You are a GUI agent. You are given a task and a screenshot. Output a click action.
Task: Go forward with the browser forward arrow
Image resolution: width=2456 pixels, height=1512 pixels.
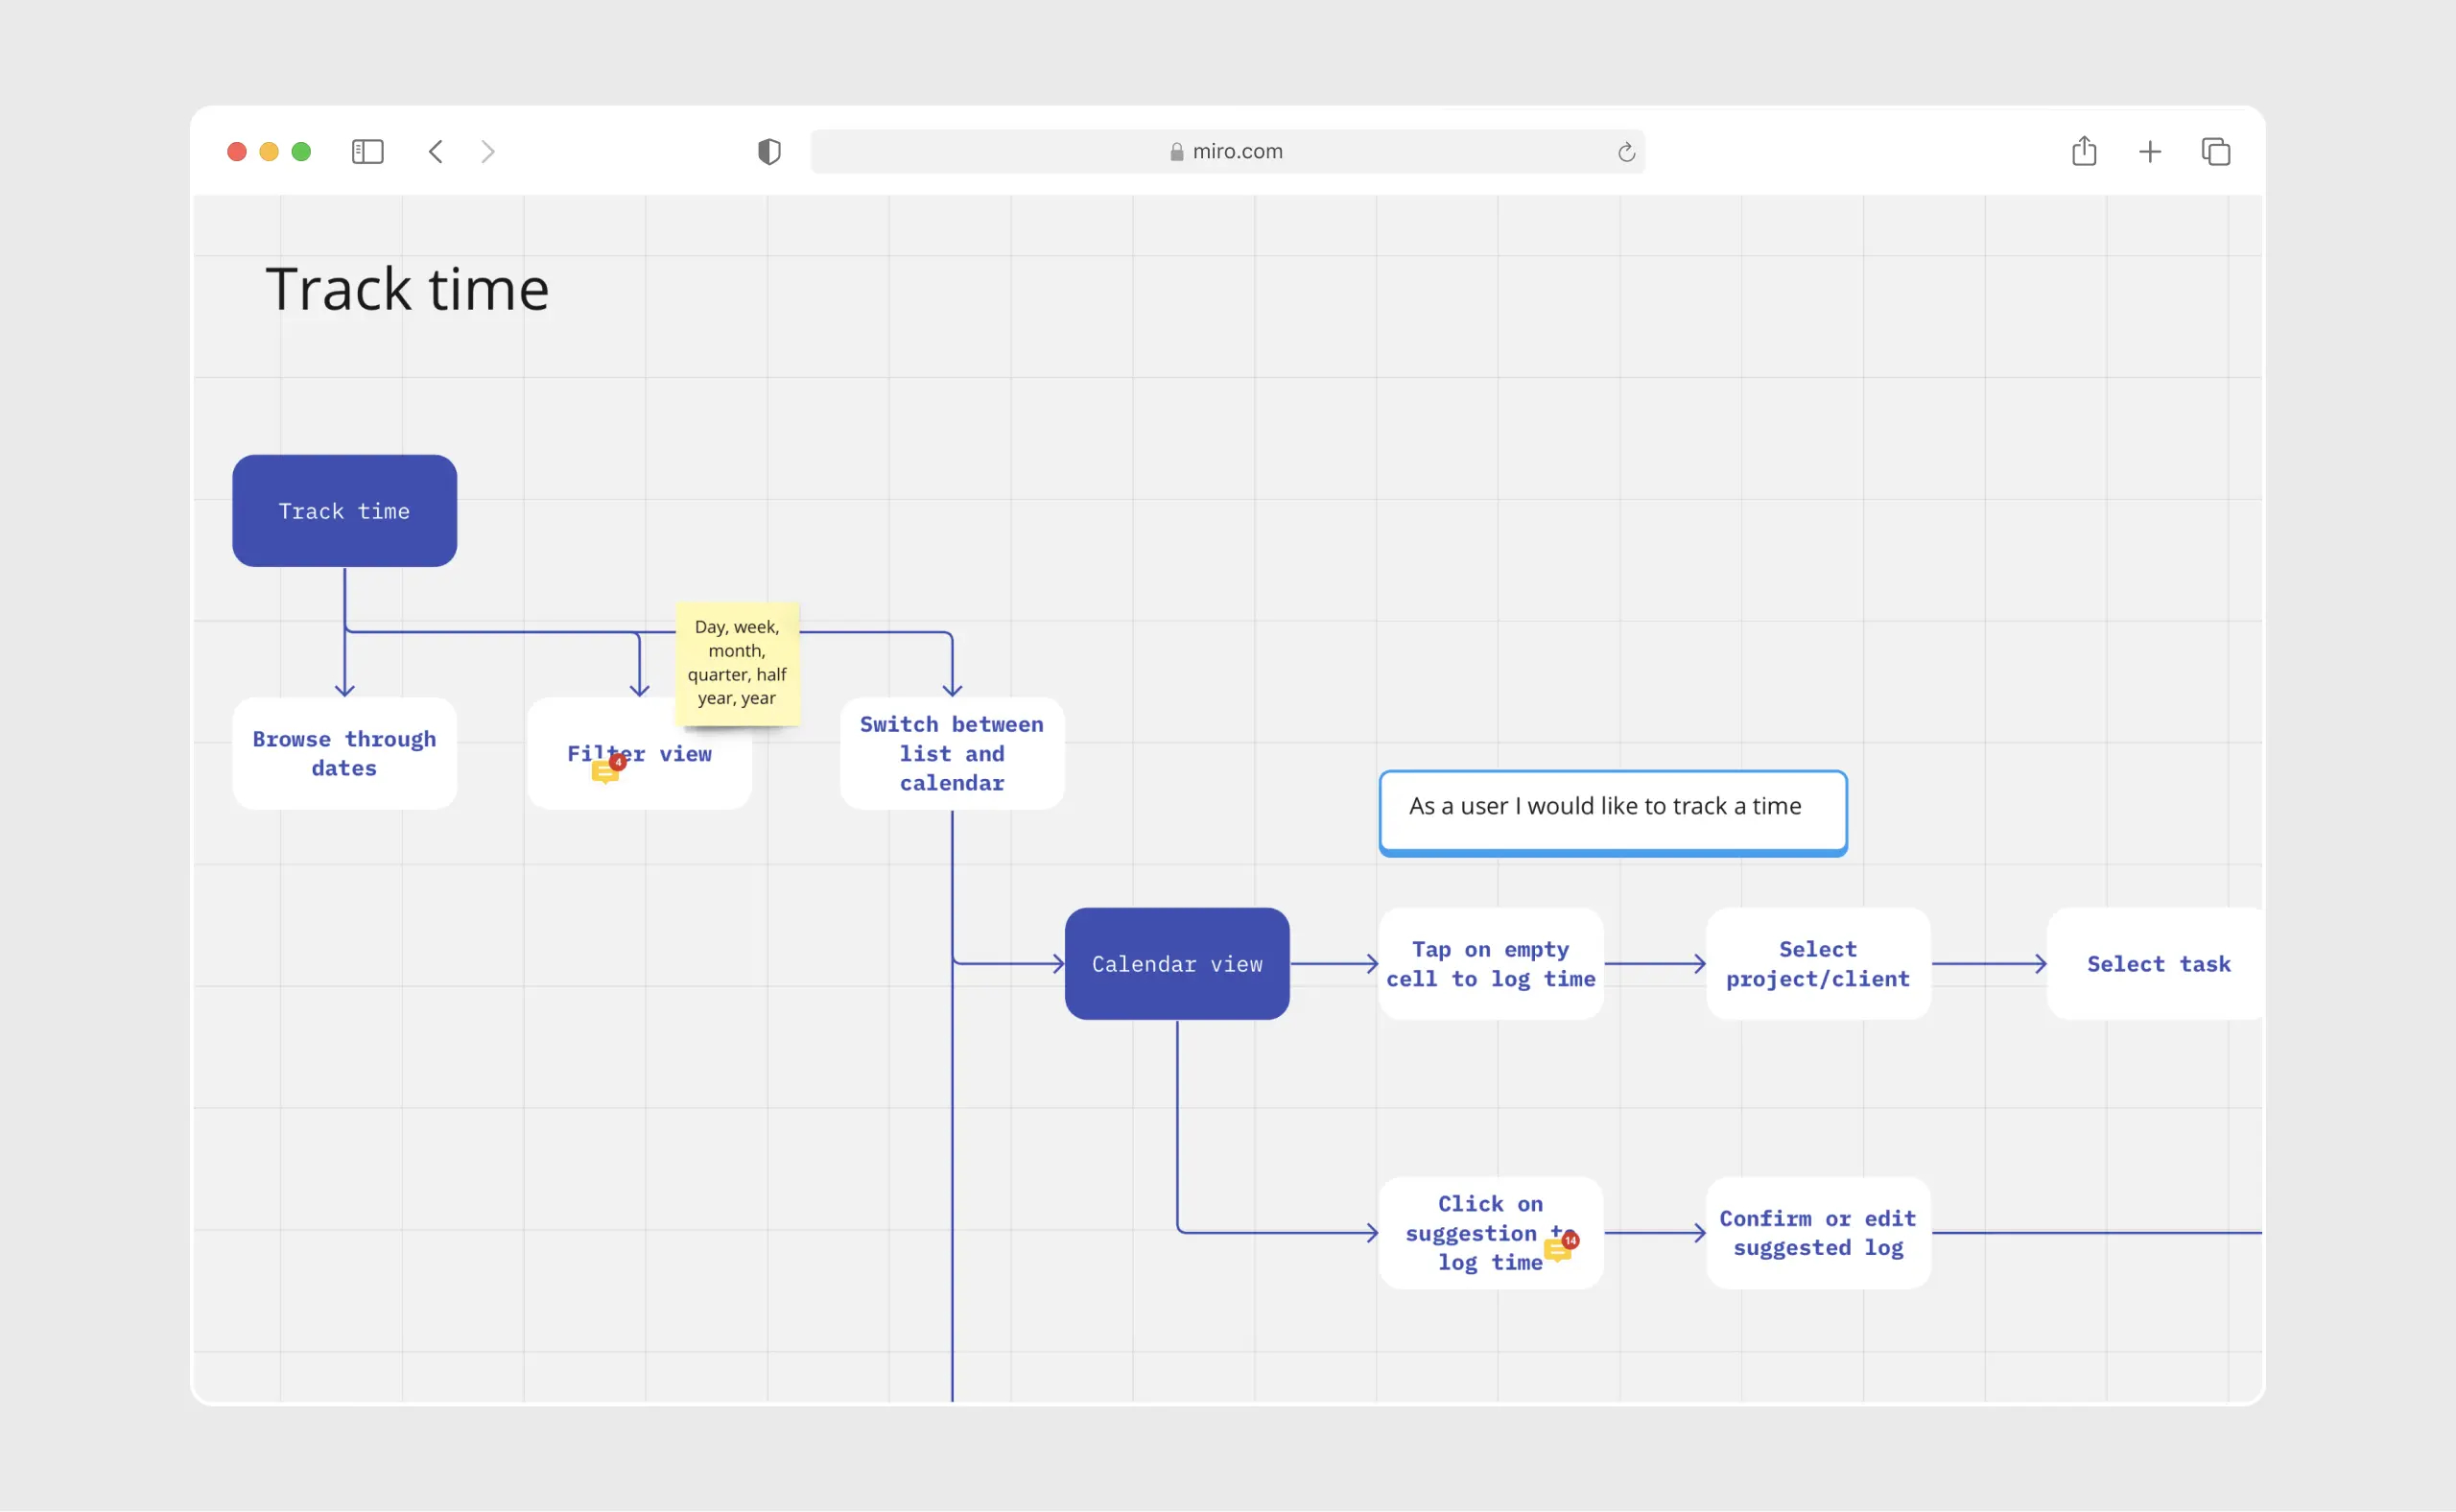point(488,152)
